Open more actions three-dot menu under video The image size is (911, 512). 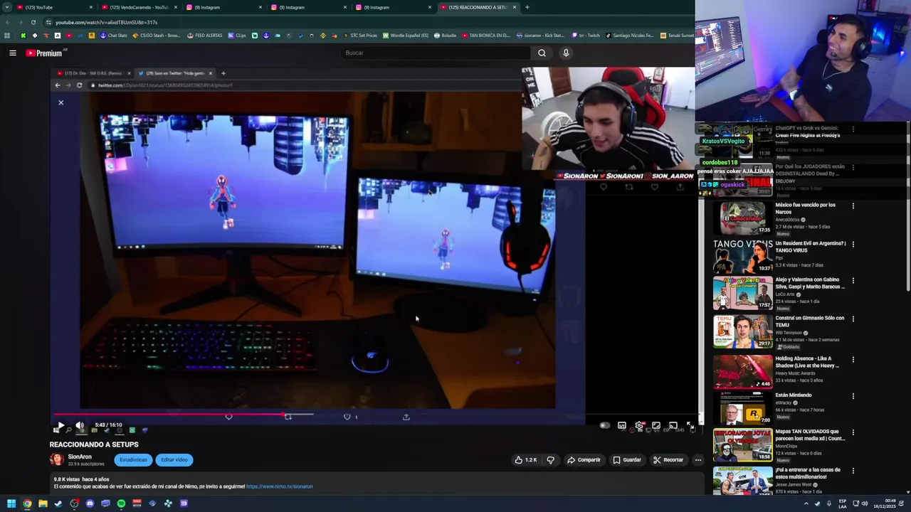click(697, 460)
